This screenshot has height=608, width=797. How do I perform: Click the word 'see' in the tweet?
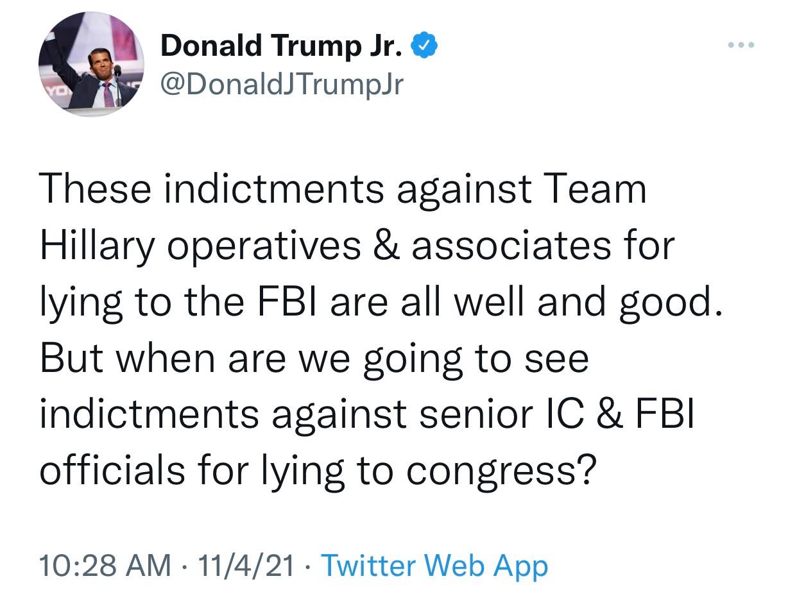556,359
